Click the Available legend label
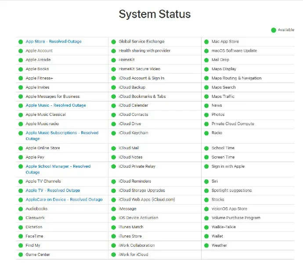 (286, 30)
